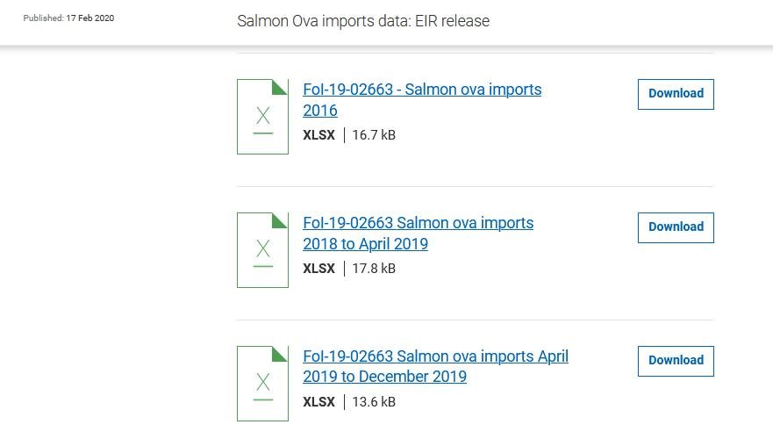Click the XLSX icon for April 2019 to December 2019
773x446 pixels.
click(x=262, y=384)
